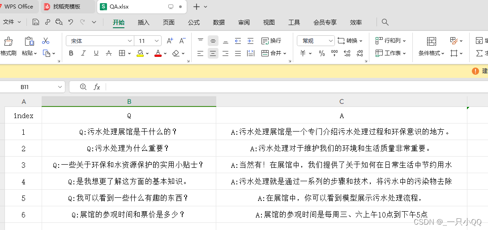
Task: Click the Undo arrow icon
Action: tap(71, 22)
